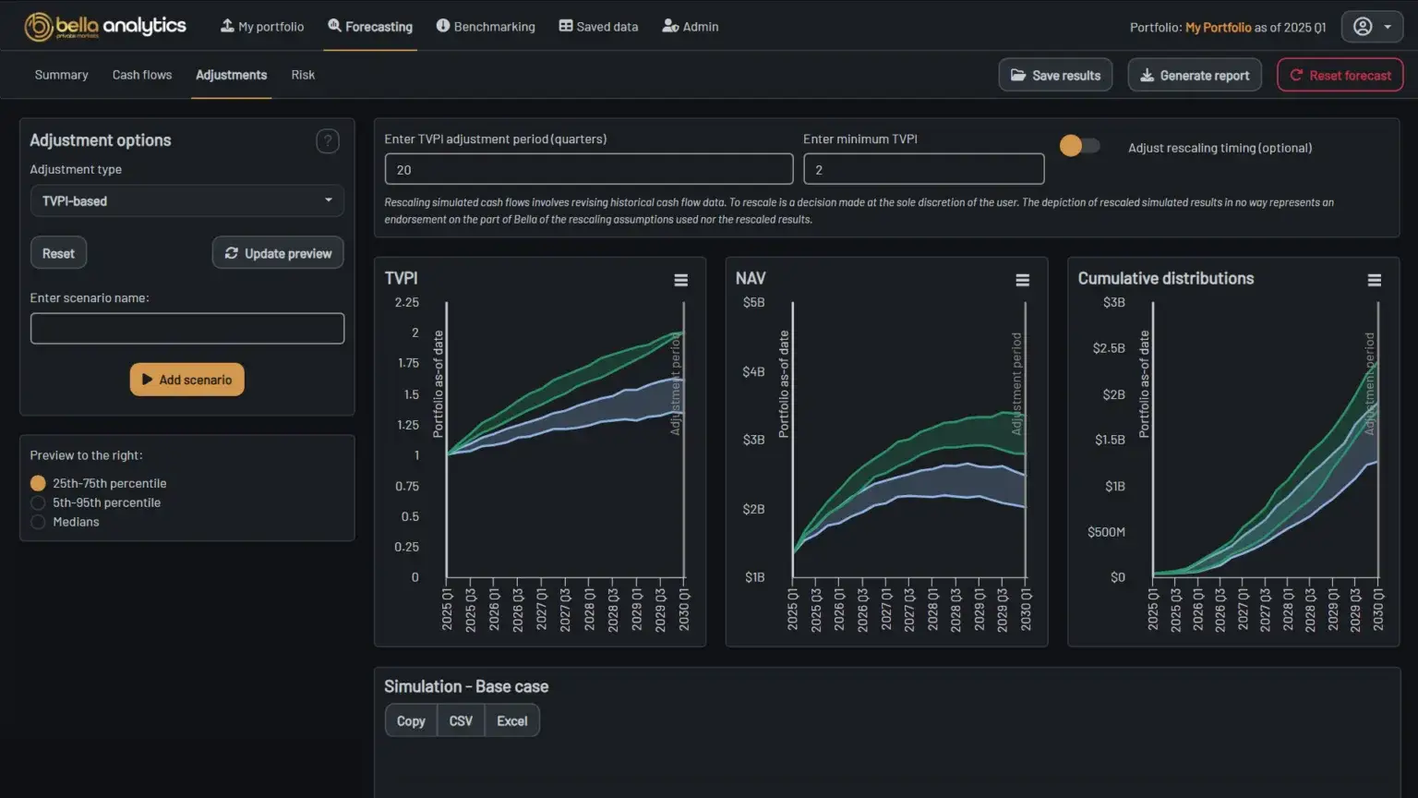Viewport: 1418px width, 798px height.
Task: Go to the Benchmarking section
Action: (x=486, y=27)
